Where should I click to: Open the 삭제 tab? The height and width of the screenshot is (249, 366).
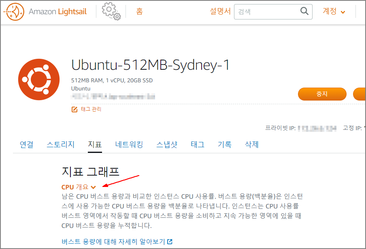(x=252, y=144)
